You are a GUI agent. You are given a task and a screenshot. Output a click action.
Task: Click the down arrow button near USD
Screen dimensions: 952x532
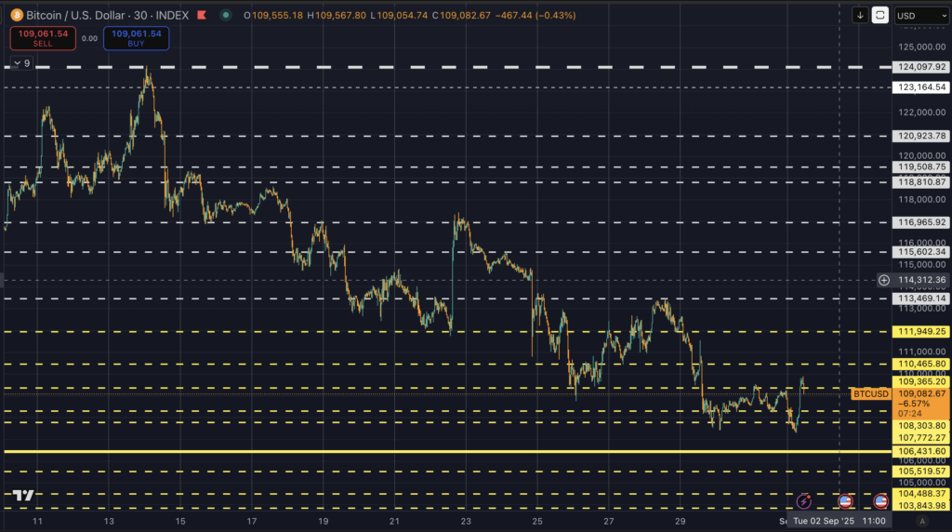(860, 16)
